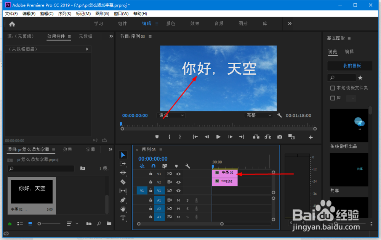Image resolution: width=381 pixels, height=240 pixels.
Task: Open the 序列 03 panel menu
Action: [x=160, y=150]
